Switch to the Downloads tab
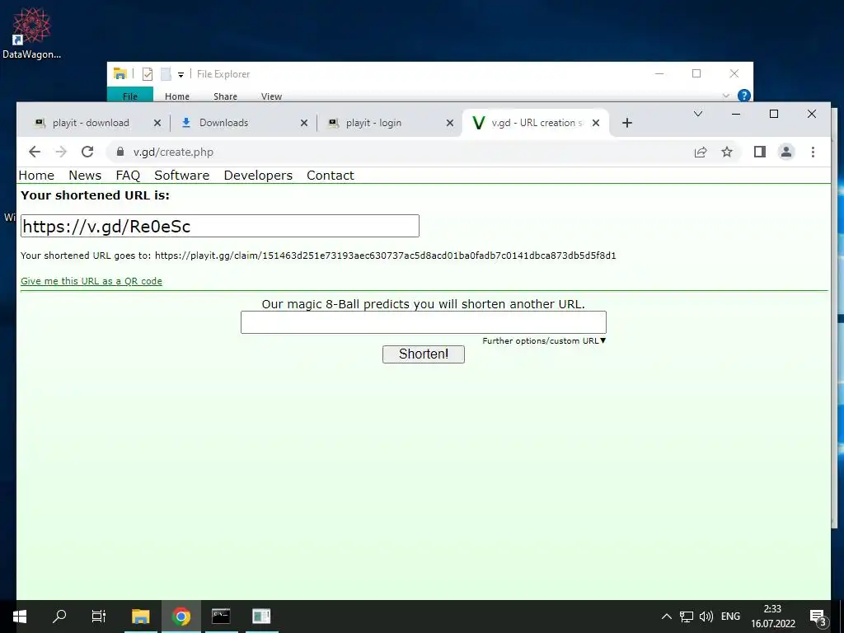844x633 pixels. pyautogui.click(x=223, y=123)
